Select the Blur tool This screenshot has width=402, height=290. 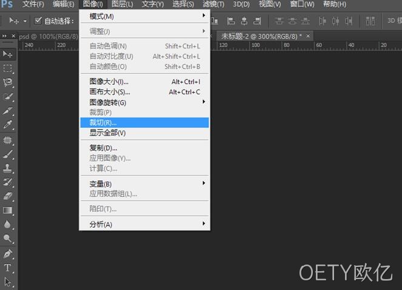[7, 224]
